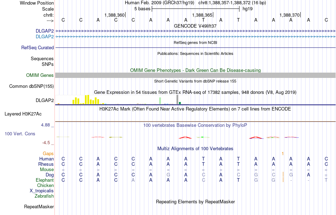336x215 pixels.
Task: Click the gray OMIM Genes bar
Action: (195, 75)
